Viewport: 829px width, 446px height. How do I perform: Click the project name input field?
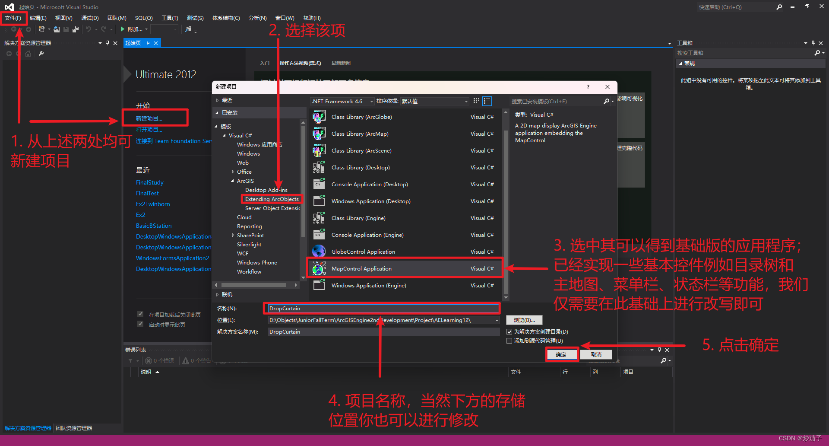click(383, 309)
